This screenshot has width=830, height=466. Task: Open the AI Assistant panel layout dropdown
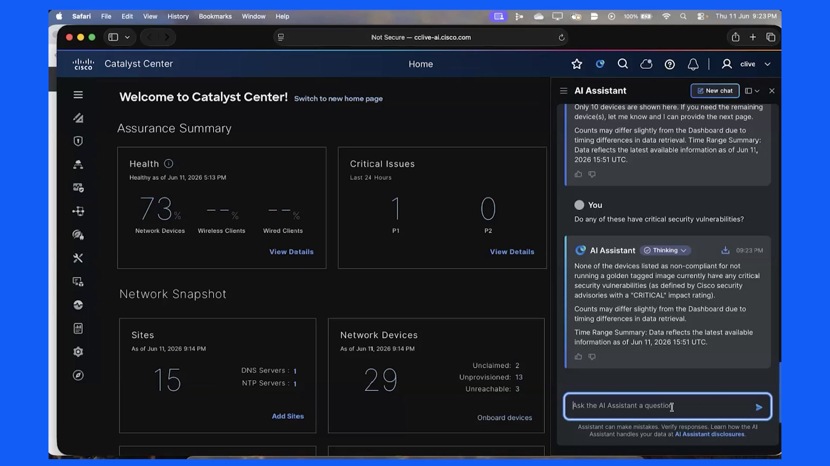(752, 91)
